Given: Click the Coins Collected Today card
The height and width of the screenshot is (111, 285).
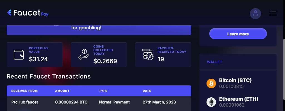Looking at the screenshot, I should 99,55.
